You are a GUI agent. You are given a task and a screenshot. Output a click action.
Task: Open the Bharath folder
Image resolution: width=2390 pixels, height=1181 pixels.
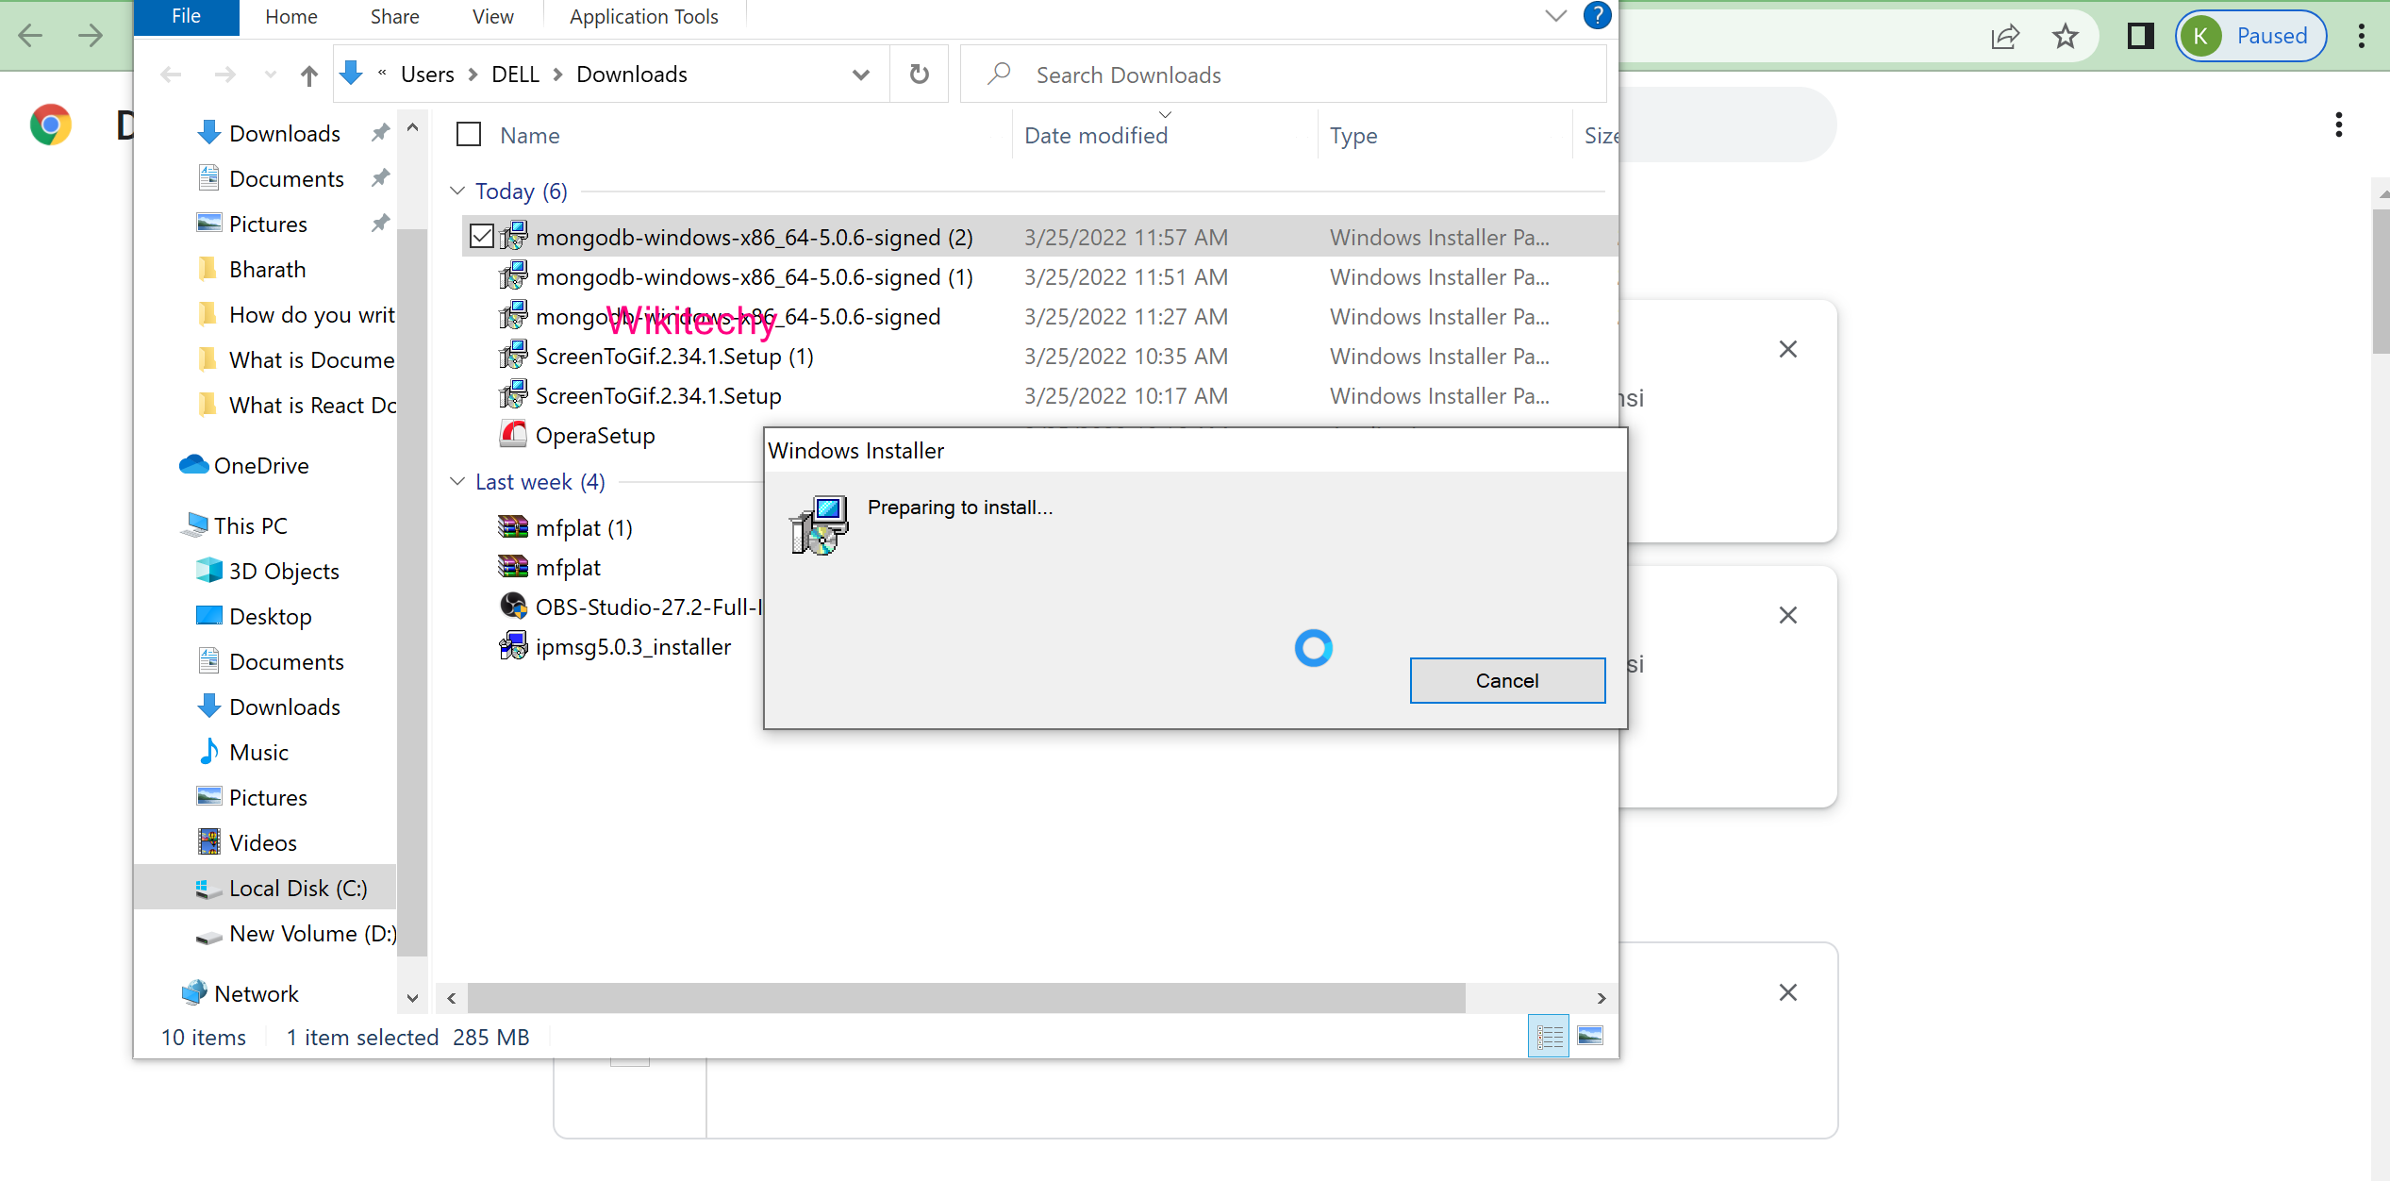pos(267,269)
